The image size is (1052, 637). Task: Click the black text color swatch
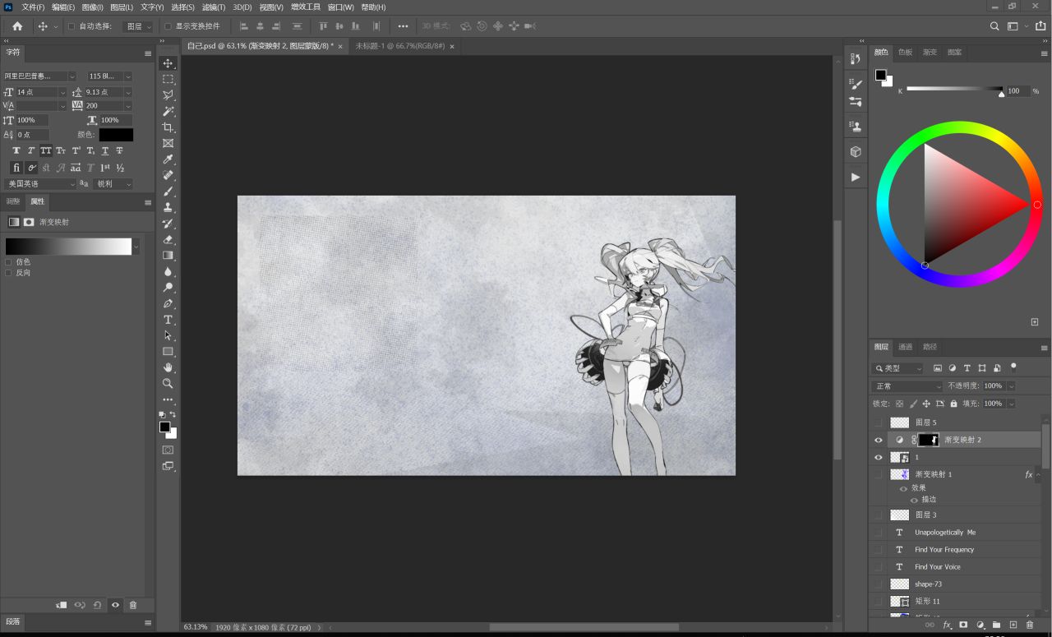pos(116,135)
